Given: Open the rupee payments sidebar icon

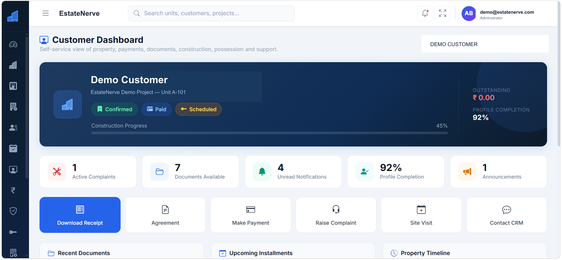Looking at the screenshot, I should (x=13, y=190).
